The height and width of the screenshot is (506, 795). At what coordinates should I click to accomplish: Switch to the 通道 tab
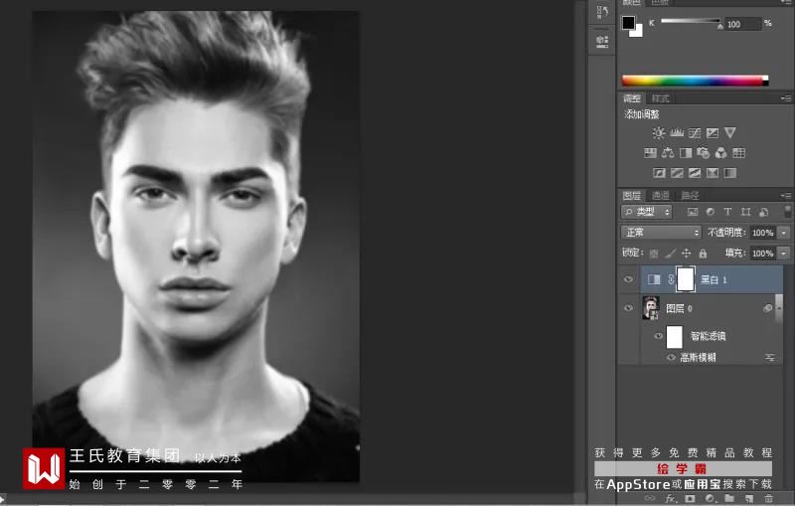pos(661,195)
